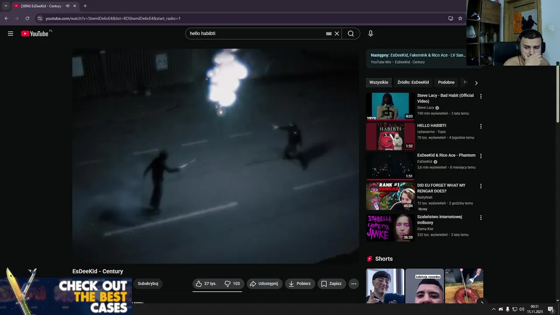The image size is (560, 315).
Task: Reload the current page
Action: pyautogui.click(x=27, y=18)
